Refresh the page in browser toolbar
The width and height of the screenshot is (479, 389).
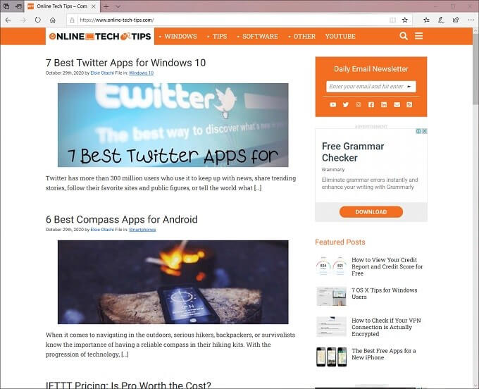[37, 20]
